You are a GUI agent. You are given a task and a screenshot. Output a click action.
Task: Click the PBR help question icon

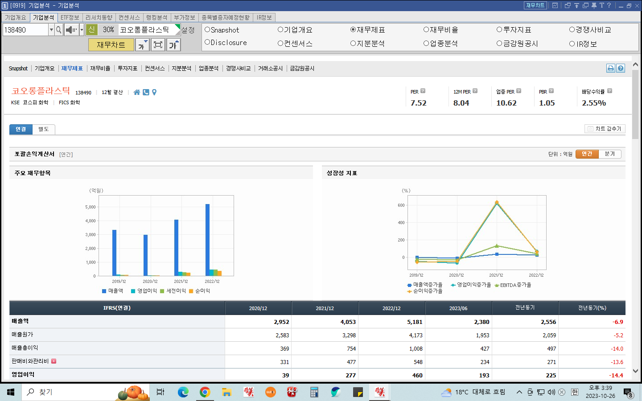click(551, 91)
